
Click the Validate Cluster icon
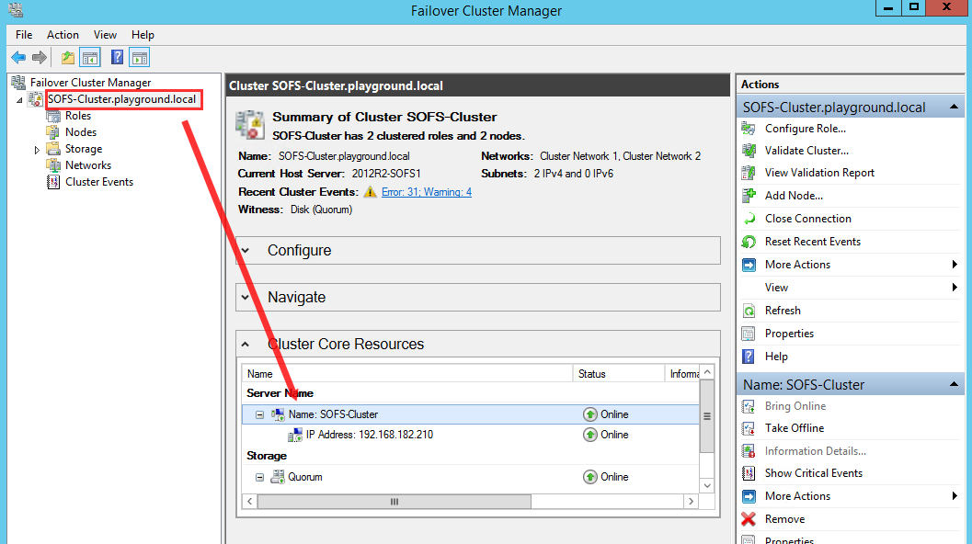tap(749, 151)
